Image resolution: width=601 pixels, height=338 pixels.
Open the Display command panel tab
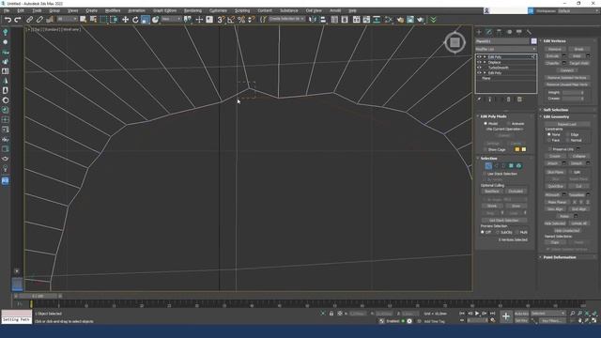coord(519,32)
